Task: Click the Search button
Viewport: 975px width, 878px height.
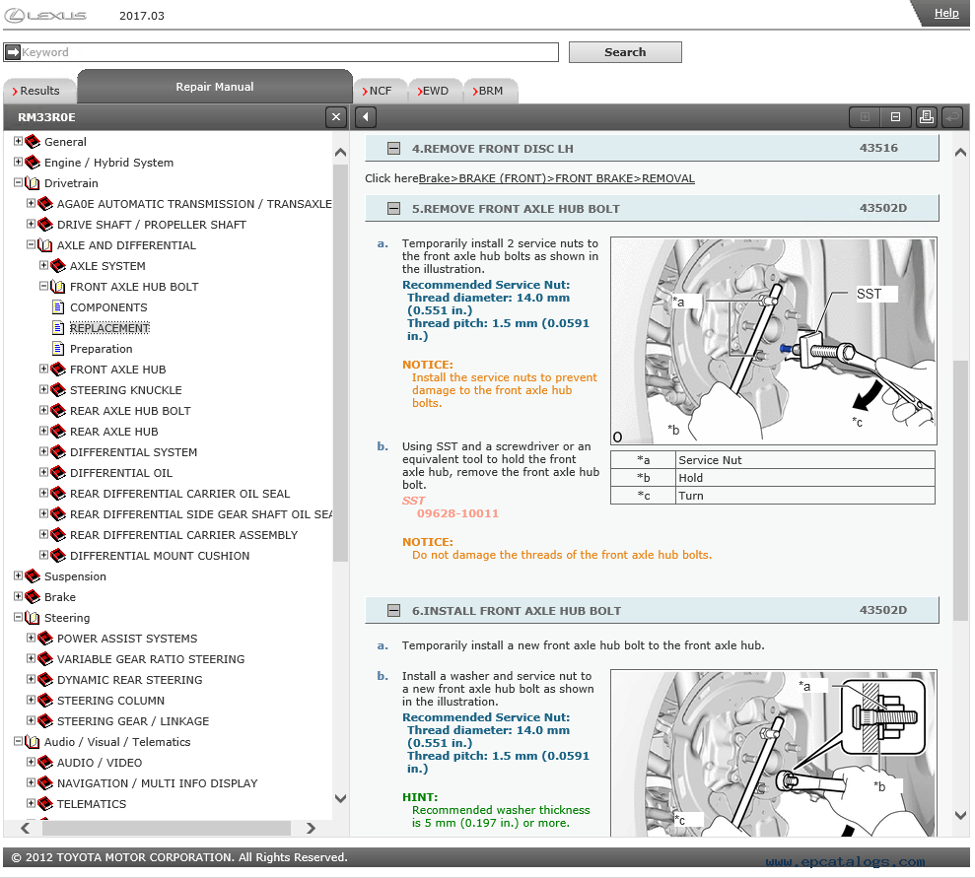Action: pos(625,52)
